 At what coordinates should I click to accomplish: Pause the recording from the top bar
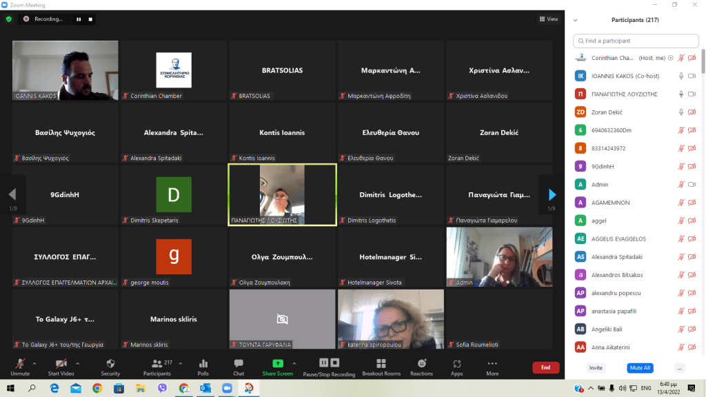(x=79, y=19)
